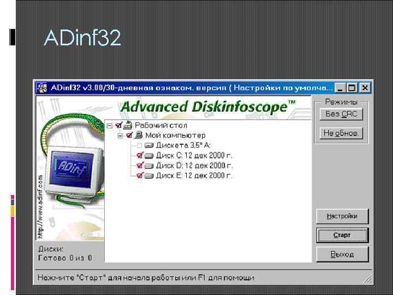Click the drive icon for Диск C:
The height and width of the screenshot is (295, 393).
pyautogui.click(x=149, y=156)
